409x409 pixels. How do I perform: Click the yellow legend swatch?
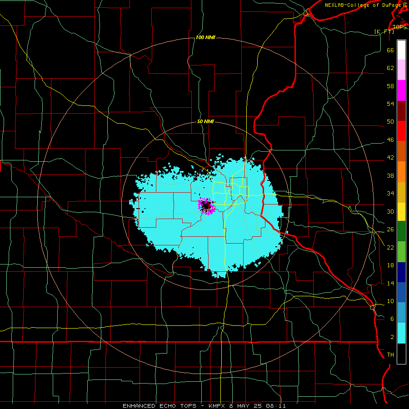(x=401, y=212)
